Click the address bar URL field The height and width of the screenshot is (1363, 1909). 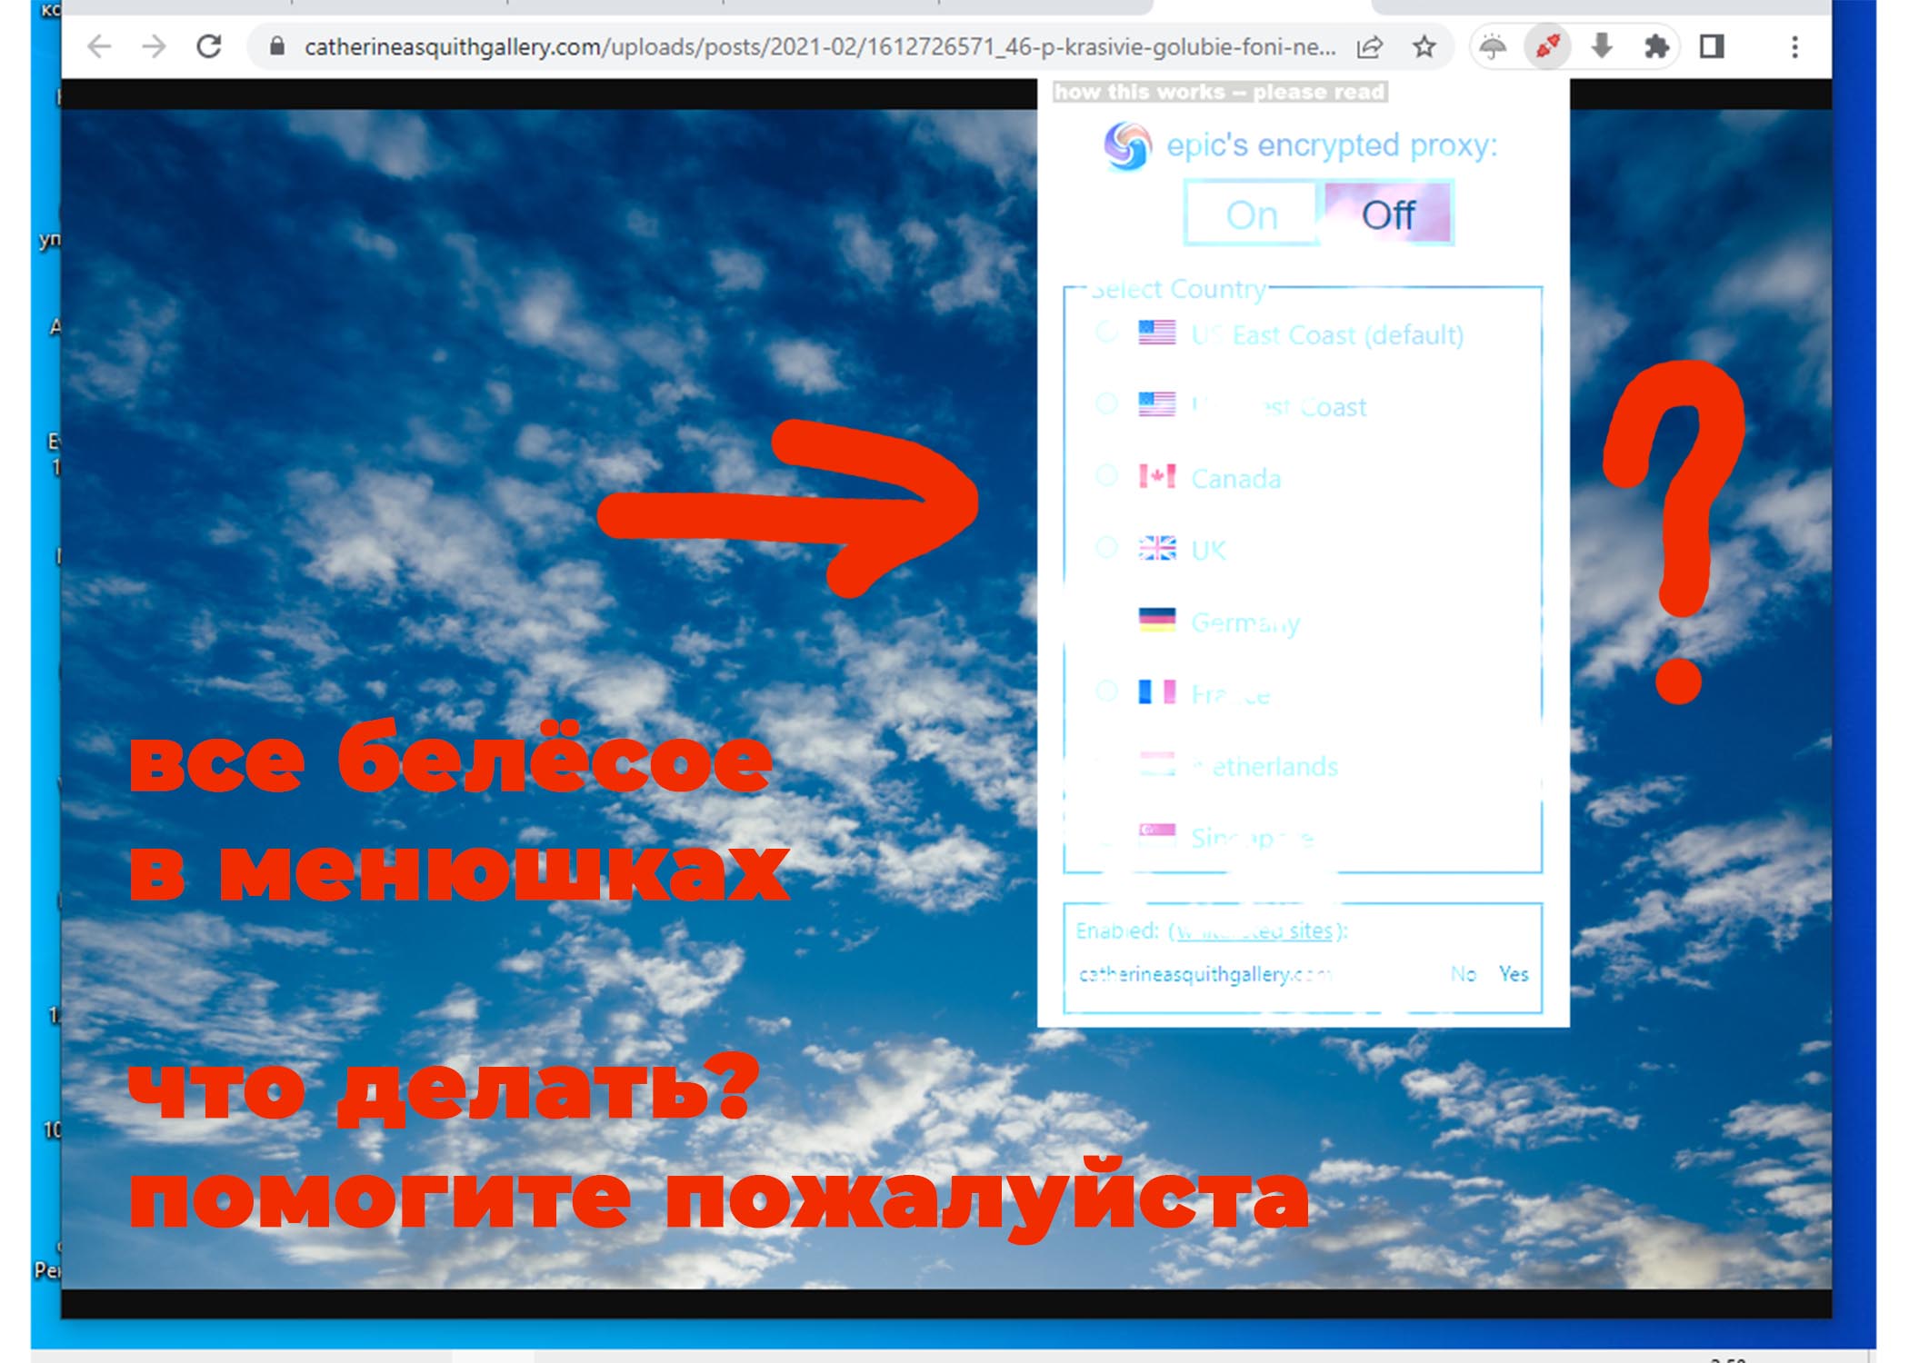[x=818, y=46]
